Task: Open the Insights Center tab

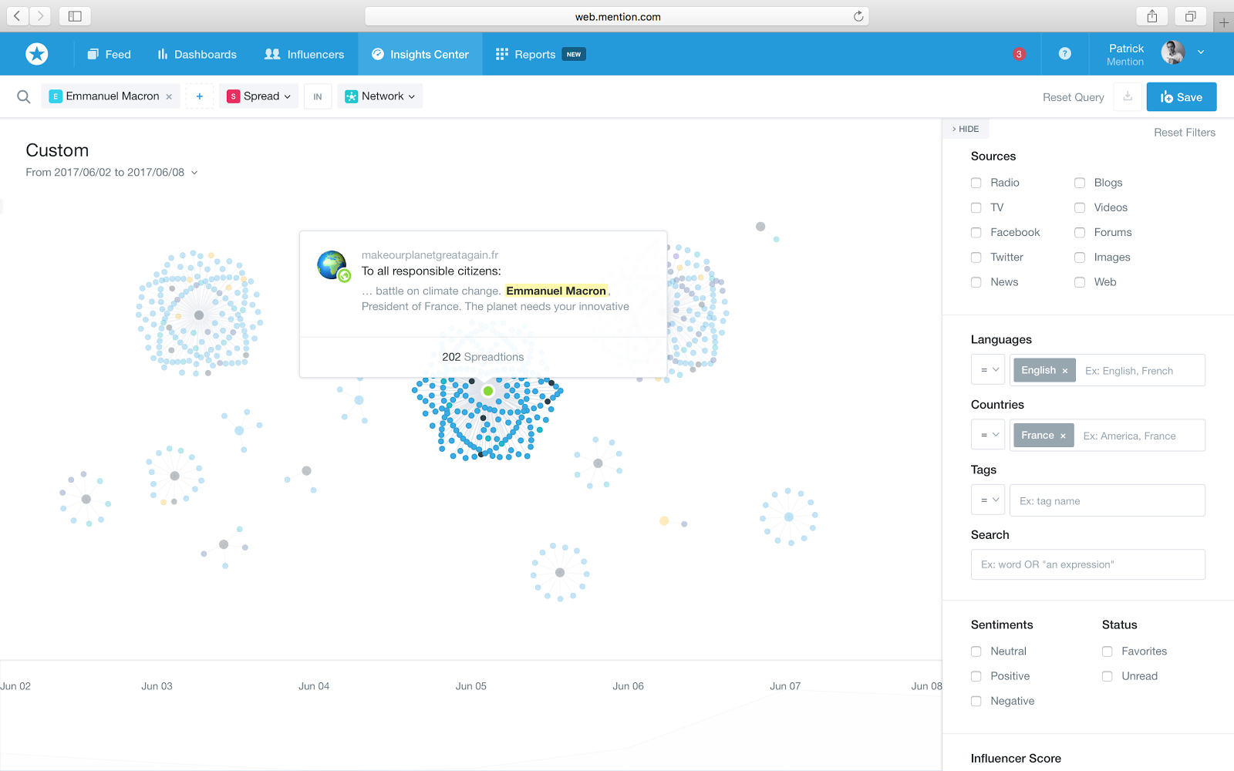Action: coord(420,54)
